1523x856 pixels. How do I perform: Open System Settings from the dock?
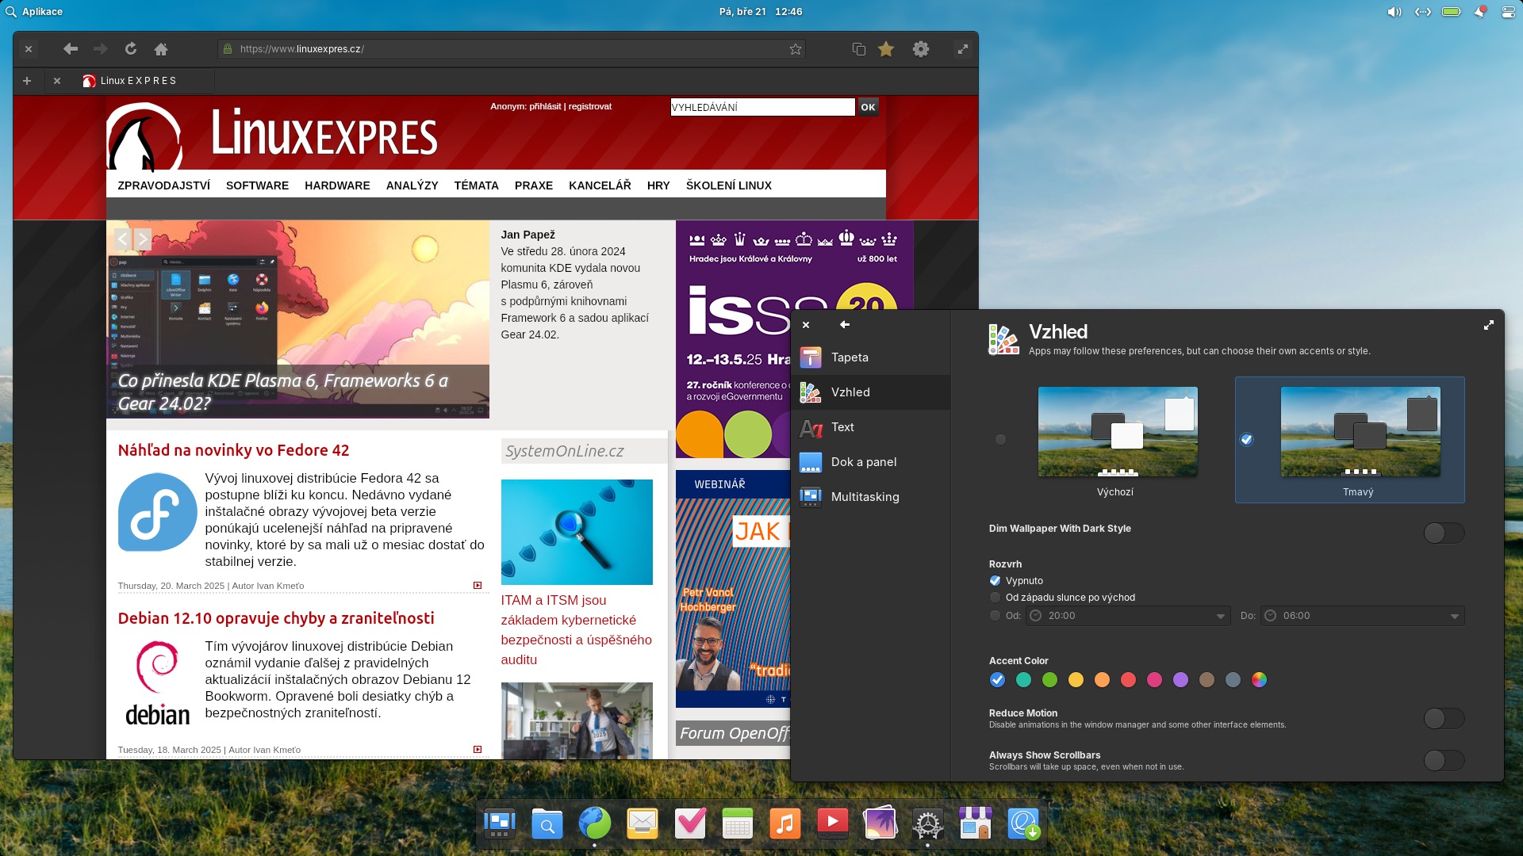click(x=928, y=824)
